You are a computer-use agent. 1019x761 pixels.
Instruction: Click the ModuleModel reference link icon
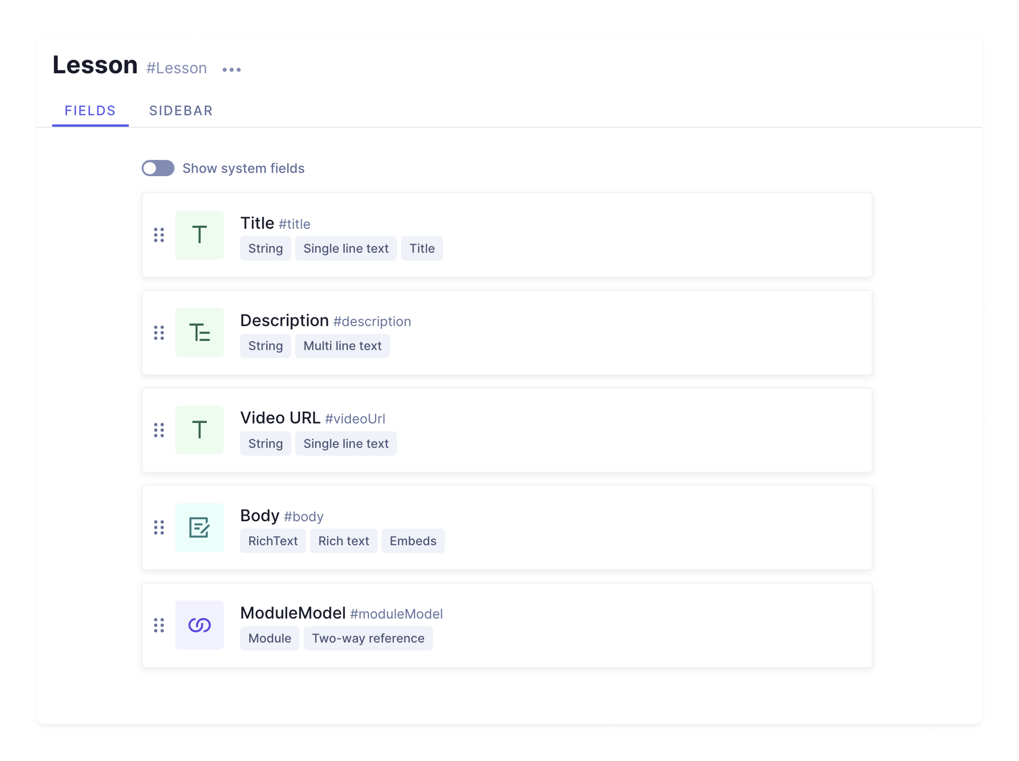pyautogui.click(x=200, y=625)
